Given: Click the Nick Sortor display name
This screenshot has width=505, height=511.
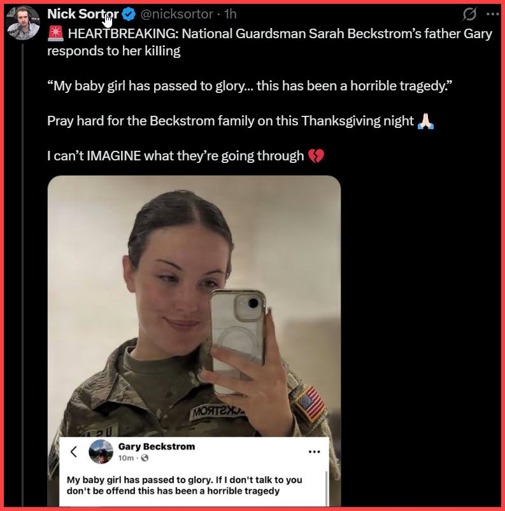Looking at the screenshot, I should coord(83,14).
